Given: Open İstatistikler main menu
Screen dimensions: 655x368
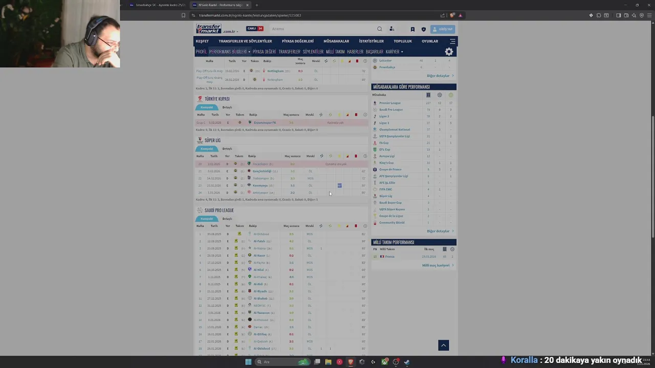Looking at the screenshot, I should 372,41.
